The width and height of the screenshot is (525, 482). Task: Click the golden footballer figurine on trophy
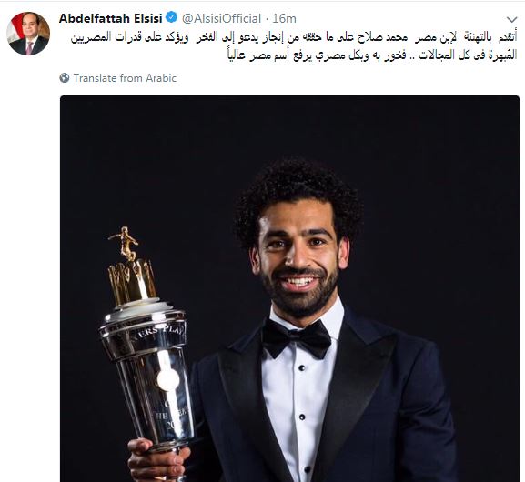125,244
